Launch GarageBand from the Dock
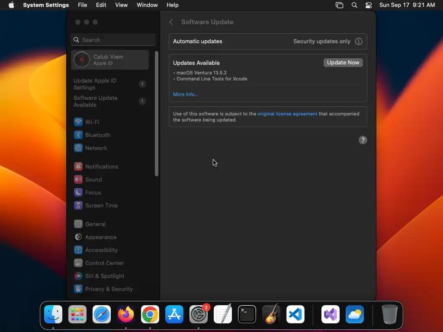This screenshot has height=332, width=443. pos(271,314)
